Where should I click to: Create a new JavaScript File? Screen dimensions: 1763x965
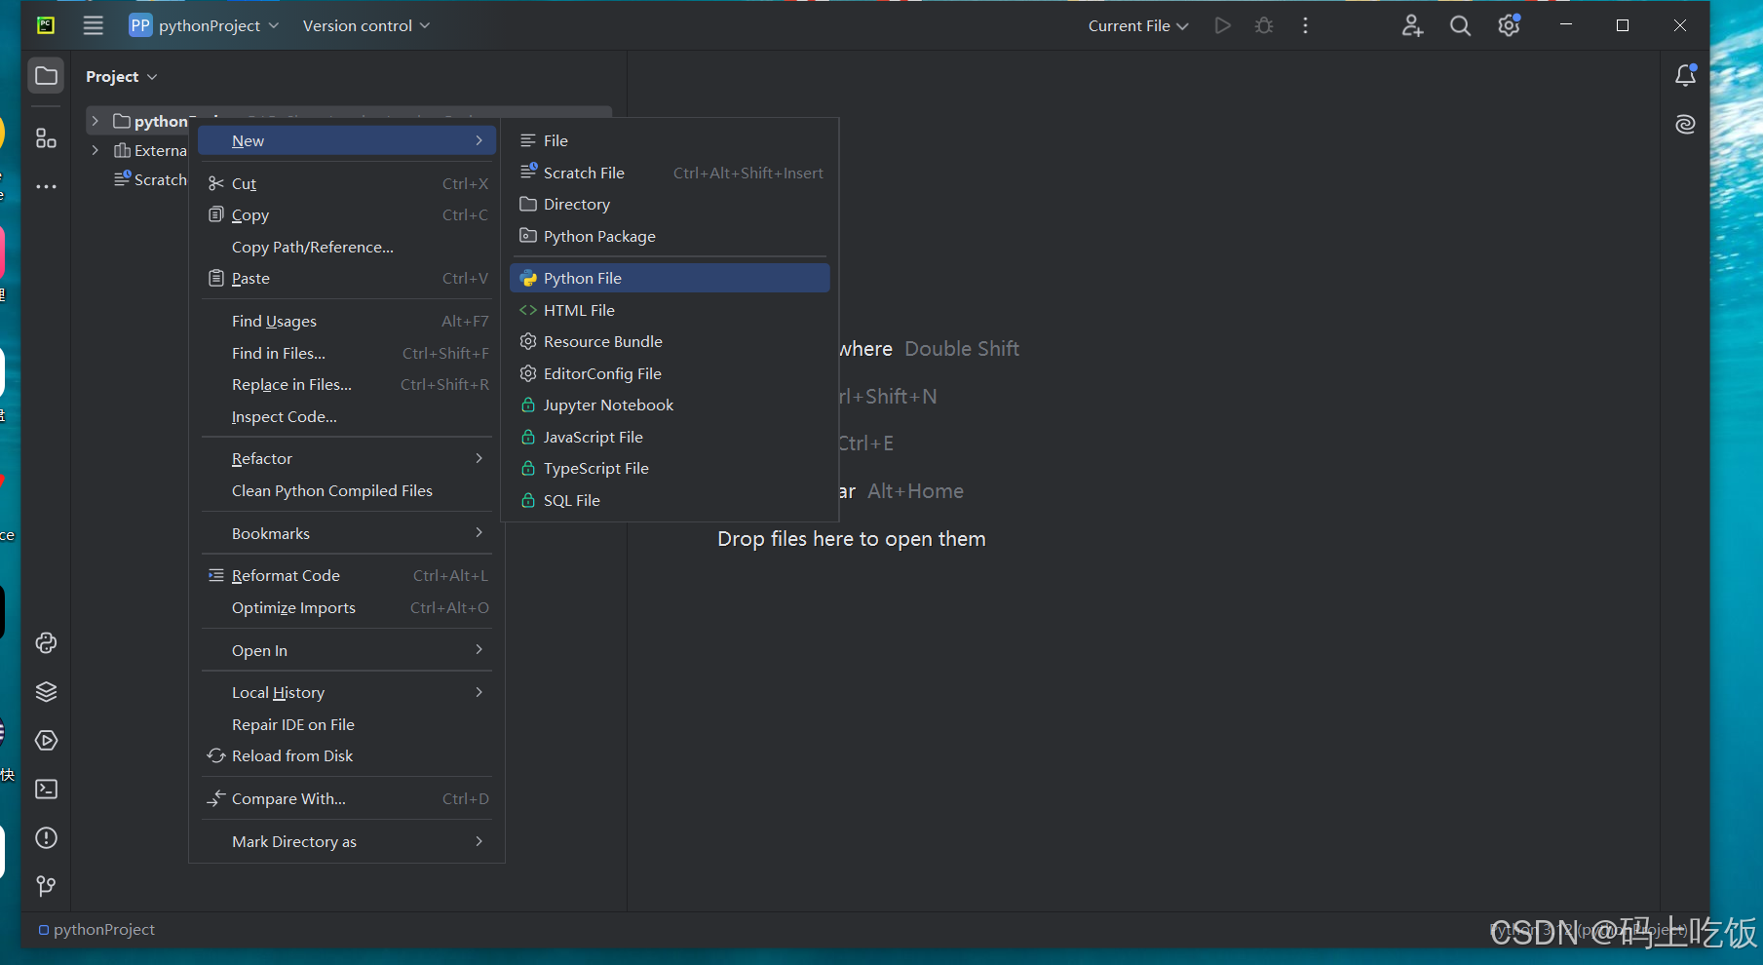click(670, 437)
